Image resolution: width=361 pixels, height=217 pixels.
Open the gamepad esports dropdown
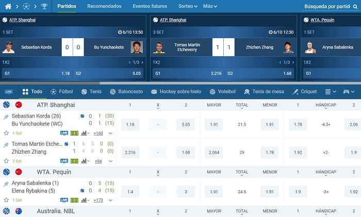pyautogui.click(x=349, y=92)
